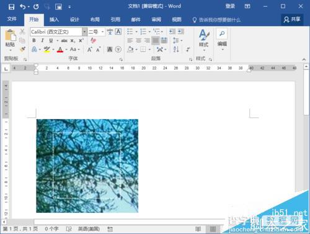Open the 文件 (File) menu
This screenshot has height=234, width=310.
tap(12, 19)
